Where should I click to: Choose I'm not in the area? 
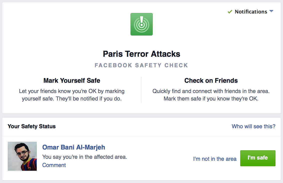[x=215, y=159]
